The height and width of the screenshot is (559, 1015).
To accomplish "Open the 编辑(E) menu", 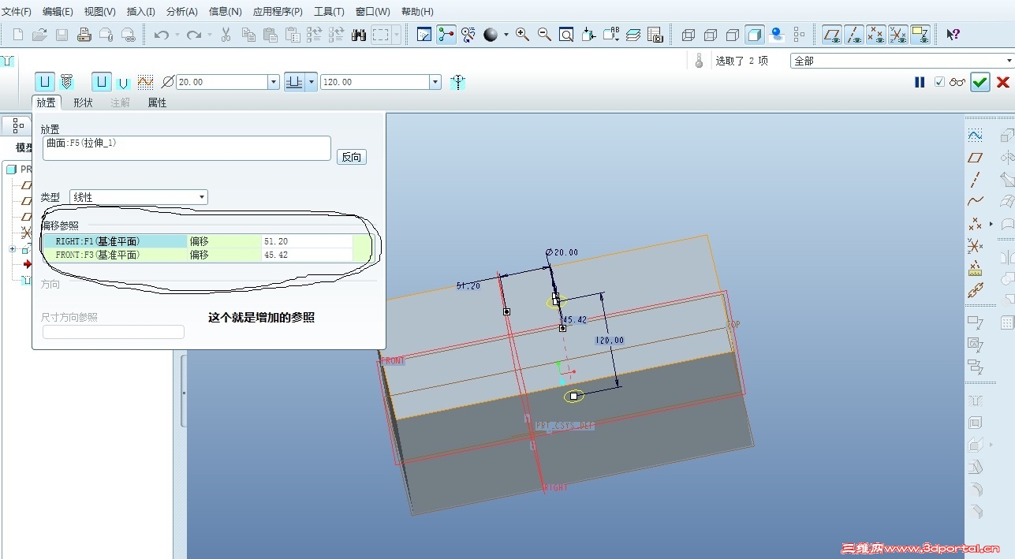I will (x=58, y=12).
